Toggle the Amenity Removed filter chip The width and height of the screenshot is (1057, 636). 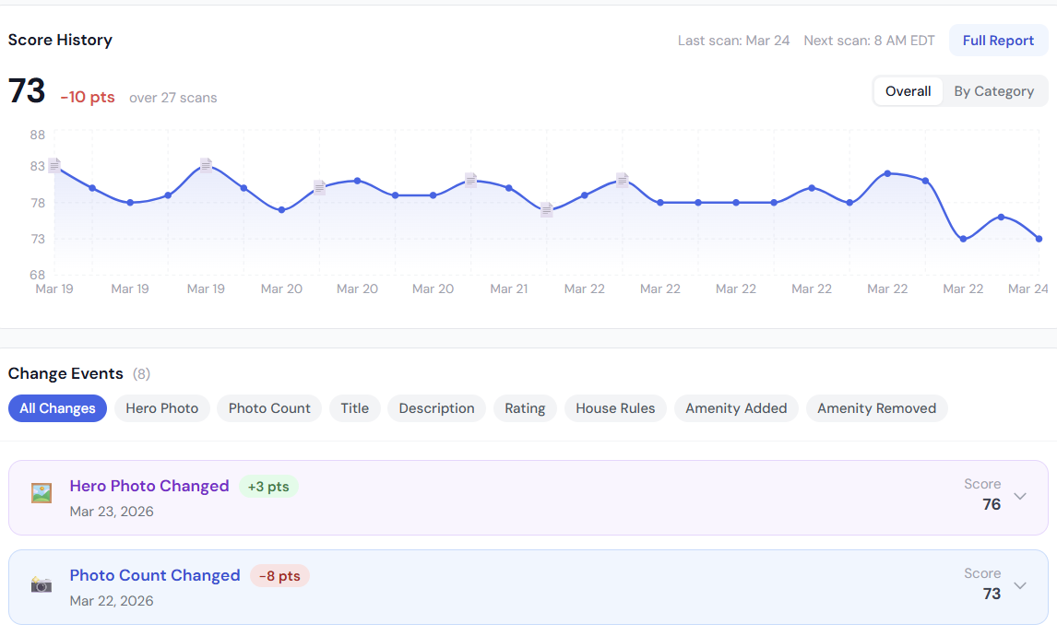pyautogui.click(x=876, y=407)
